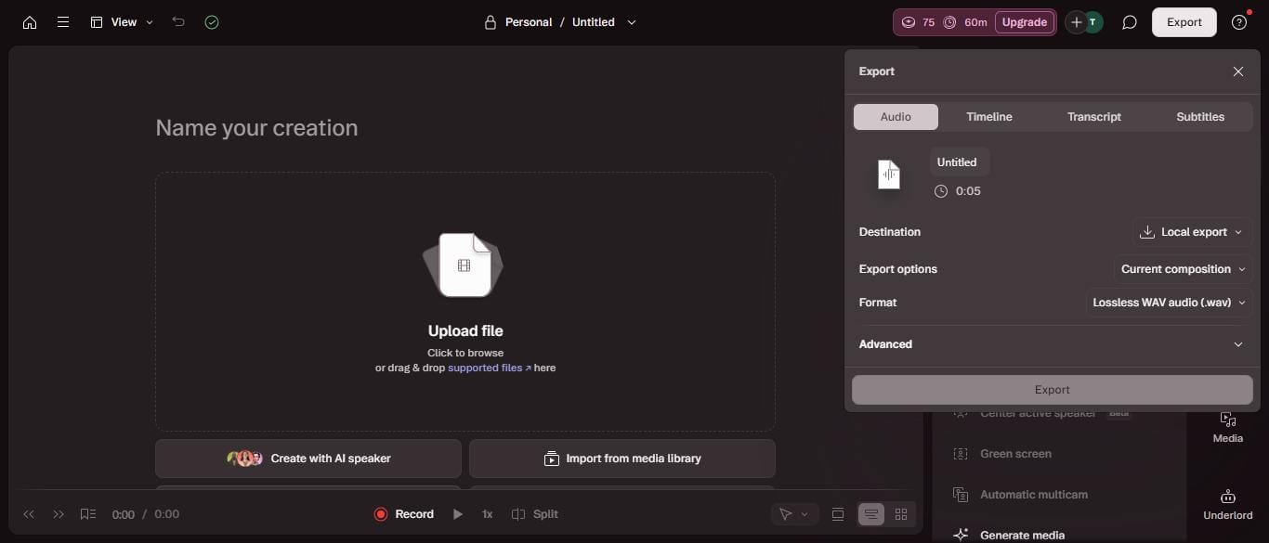The image size is (1269, 543).
Task: Open the hamburger main menu
Action: click(x=63, y=22)
